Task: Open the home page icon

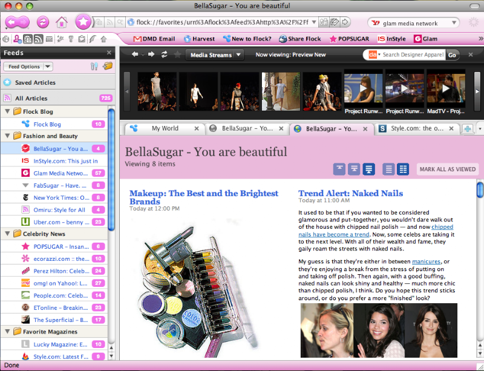Action: [62, 22]
